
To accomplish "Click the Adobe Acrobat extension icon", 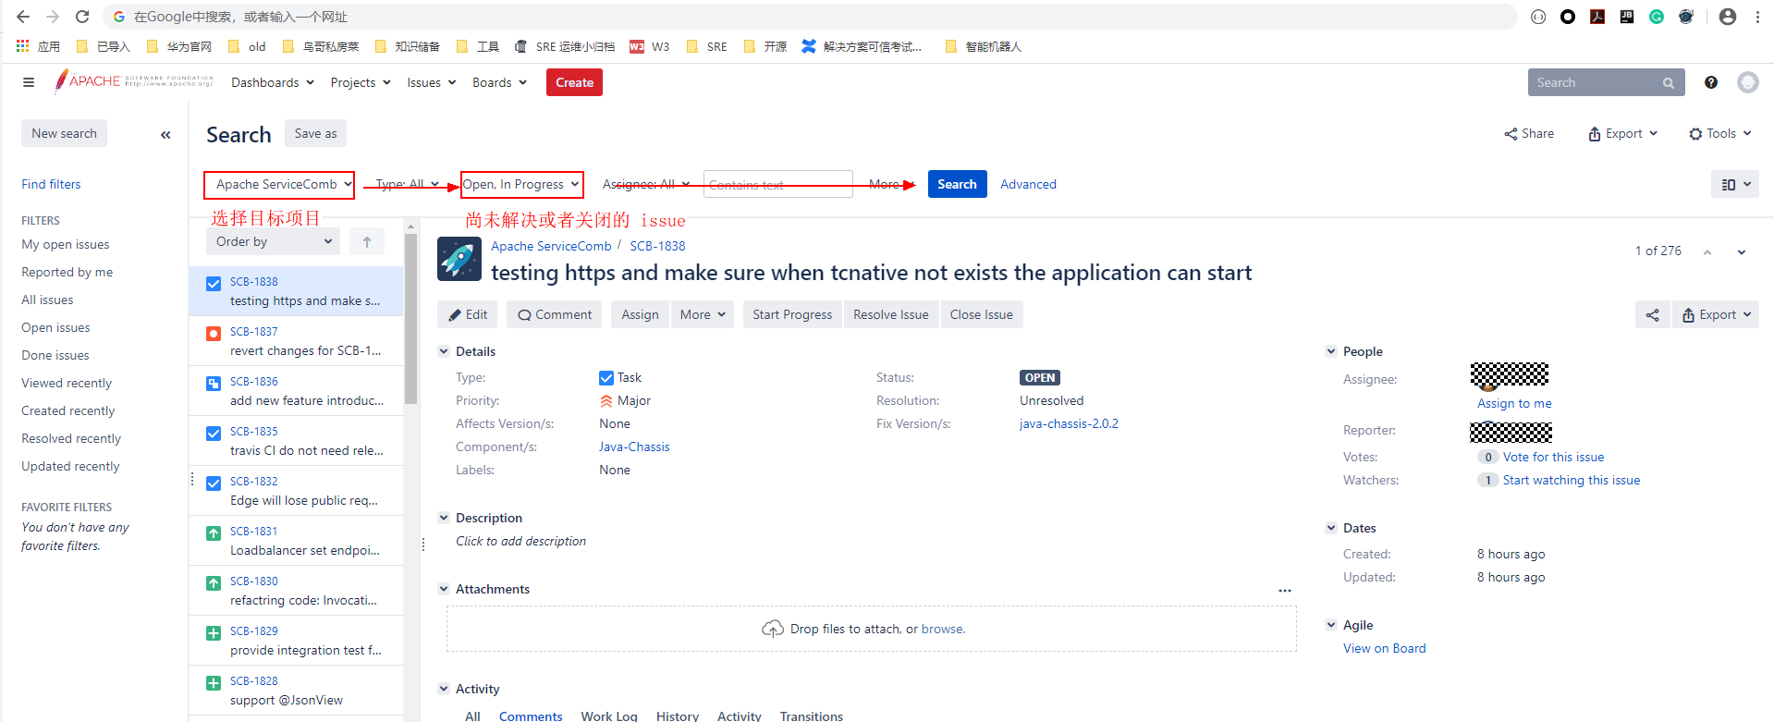I will (x=1597, y=17).
